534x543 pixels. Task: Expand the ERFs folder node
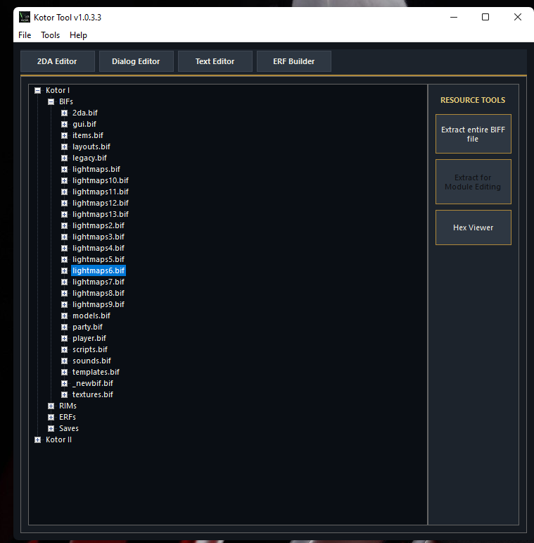coord(51,417)
